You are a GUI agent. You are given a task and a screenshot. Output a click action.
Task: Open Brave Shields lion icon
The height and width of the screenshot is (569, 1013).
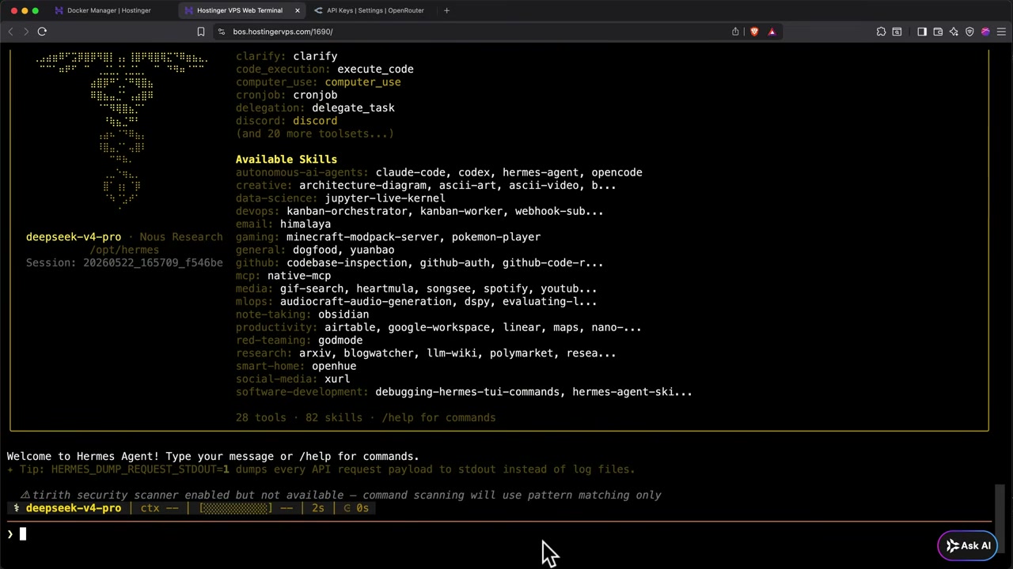coord(753,32)
